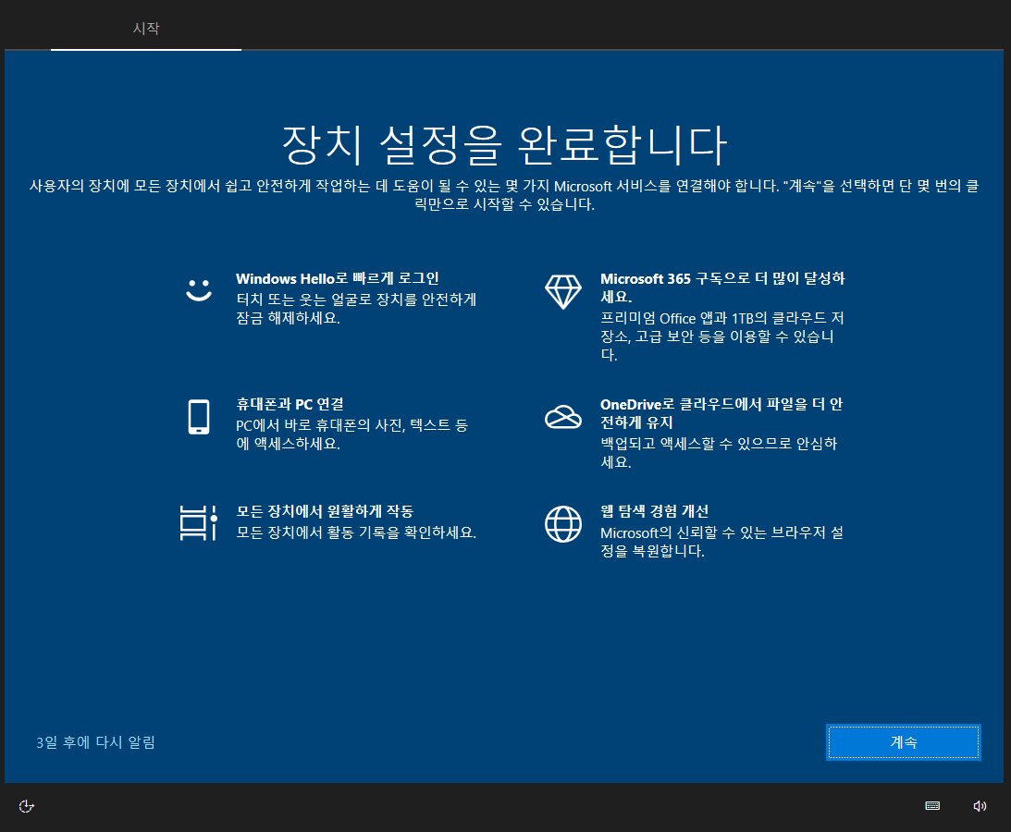Image resolution: width=1011 pixels, height=832 pixels.
Task: Open the on-screen keyboard icon
Action: tap(932, 806)
